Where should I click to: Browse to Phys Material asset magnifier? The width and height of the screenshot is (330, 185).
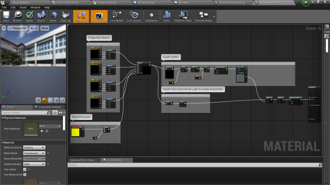tap(47, 131)
